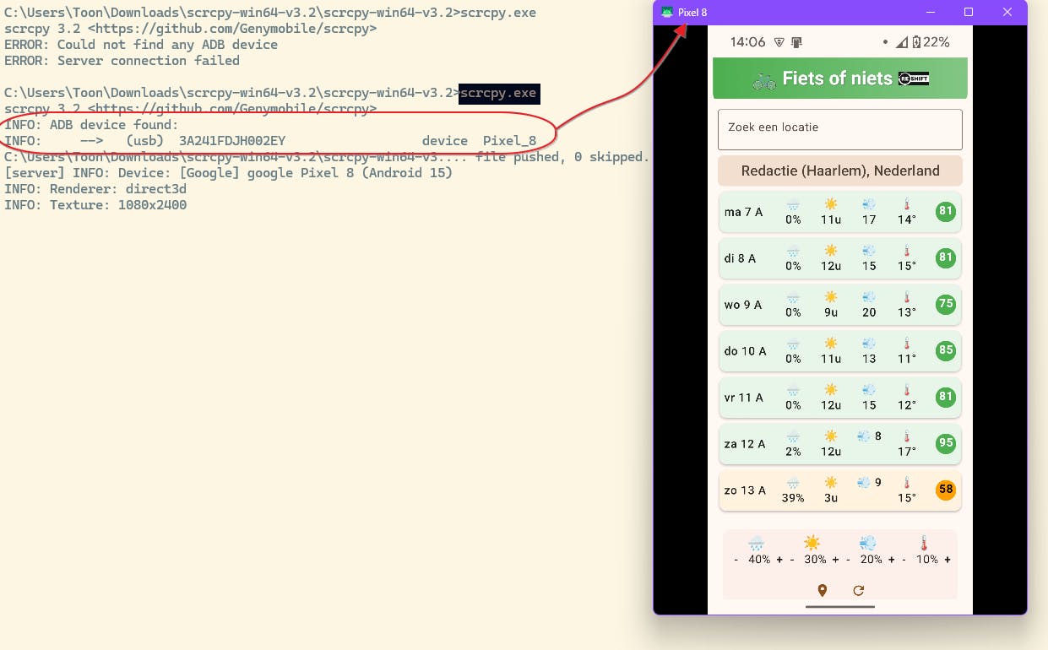Click 'INFO: ADB device found:' terminal line

tap(91, 125)
